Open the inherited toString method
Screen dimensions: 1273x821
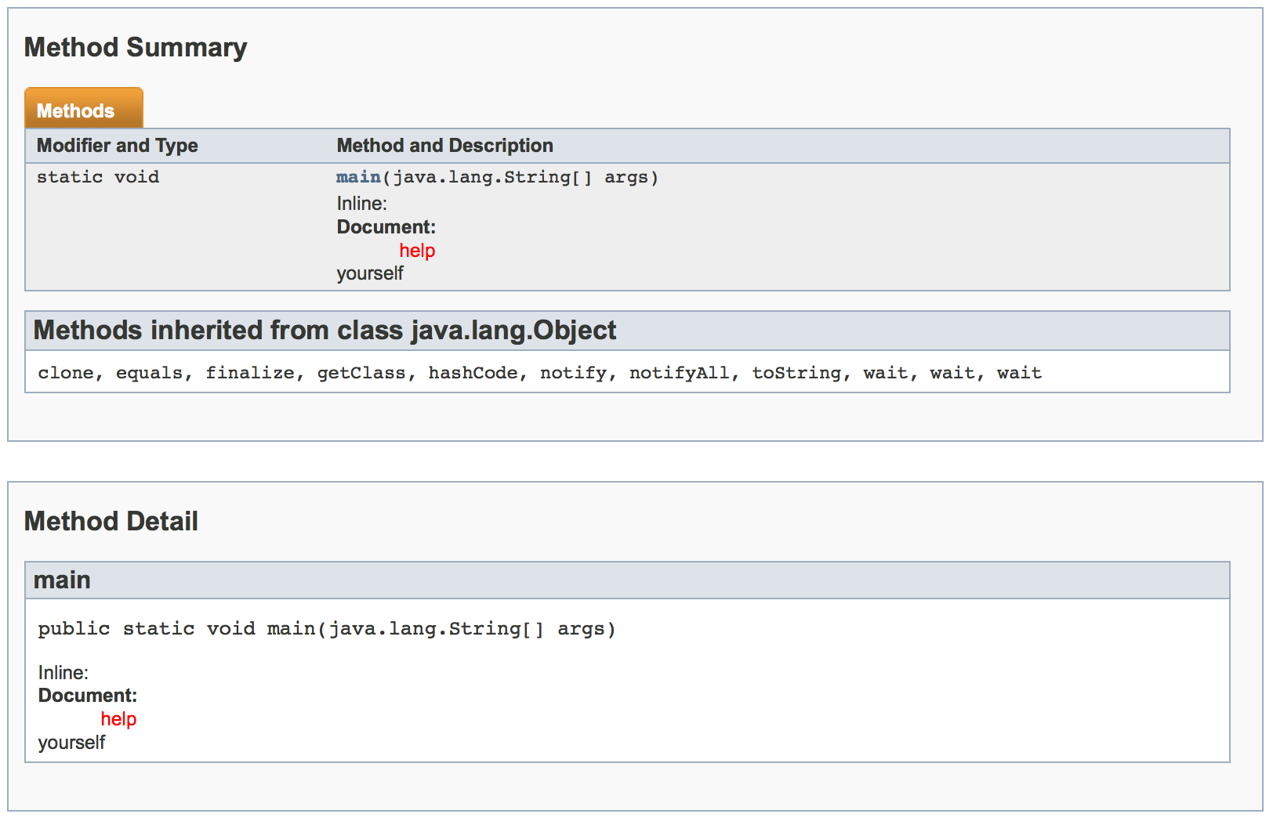(796, 373)
